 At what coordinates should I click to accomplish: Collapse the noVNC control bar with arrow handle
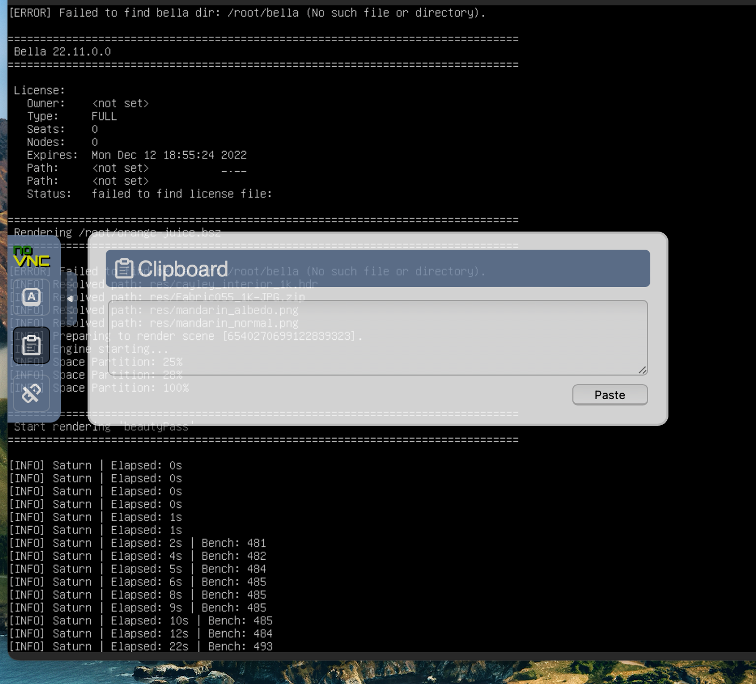click(70, 299)
